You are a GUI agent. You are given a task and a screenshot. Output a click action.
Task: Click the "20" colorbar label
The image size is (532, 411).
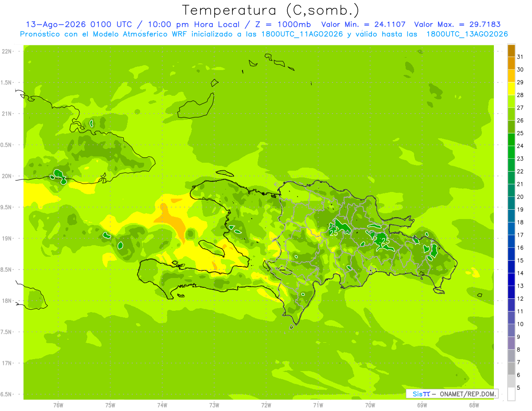(520, 197)
